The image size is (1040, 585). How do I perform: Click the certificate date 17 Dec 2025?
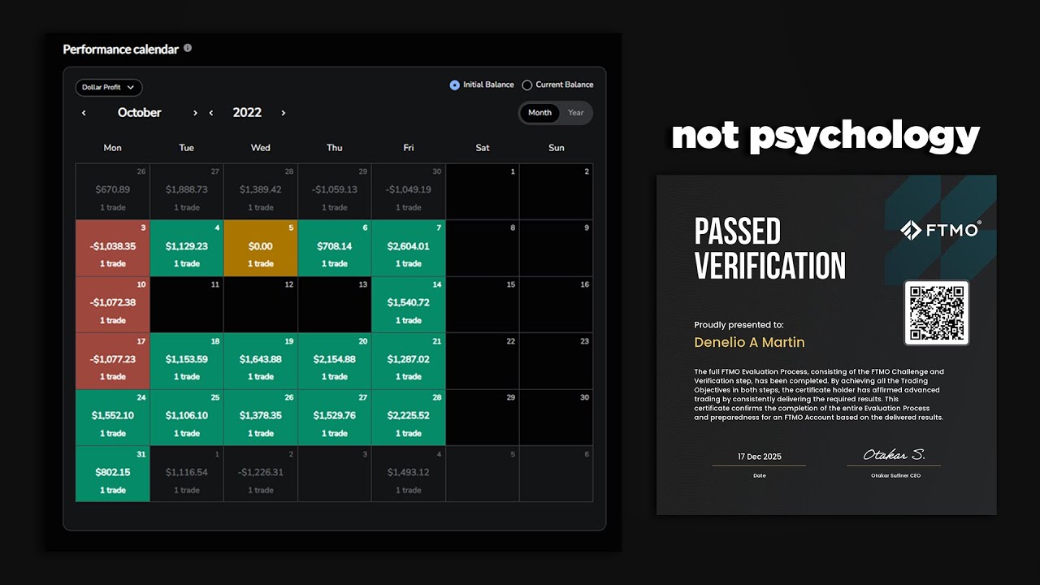click(x=760, y=457)
